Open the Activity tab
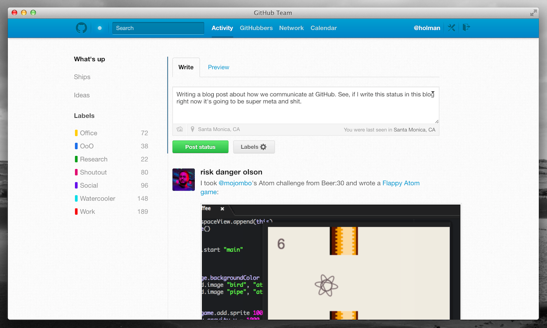The image size is (547, 328). pos(222,28)
